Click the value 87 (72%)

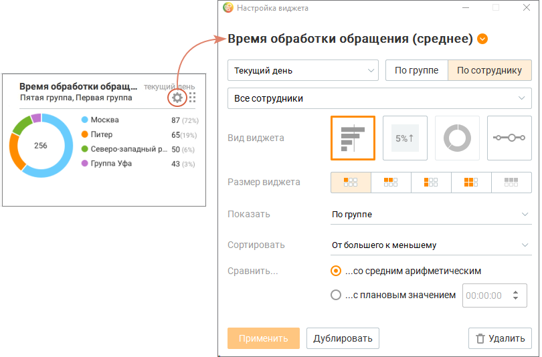[x=185, y=120]
